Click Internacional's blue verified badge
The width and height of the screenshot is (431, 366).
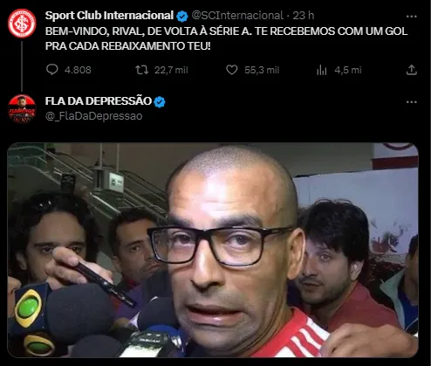(182, 16)
